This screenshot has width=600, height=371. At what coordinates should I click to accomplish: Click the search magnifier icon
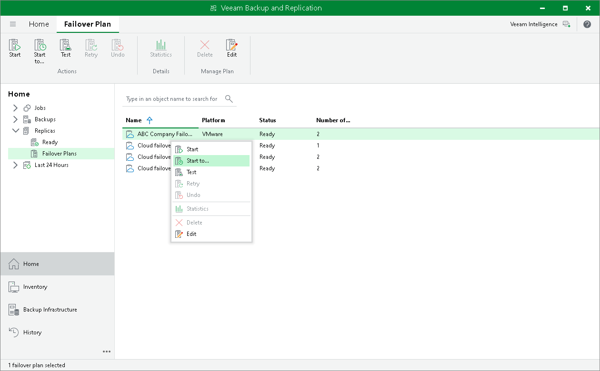pyautogui.click(x=229, y=98)
